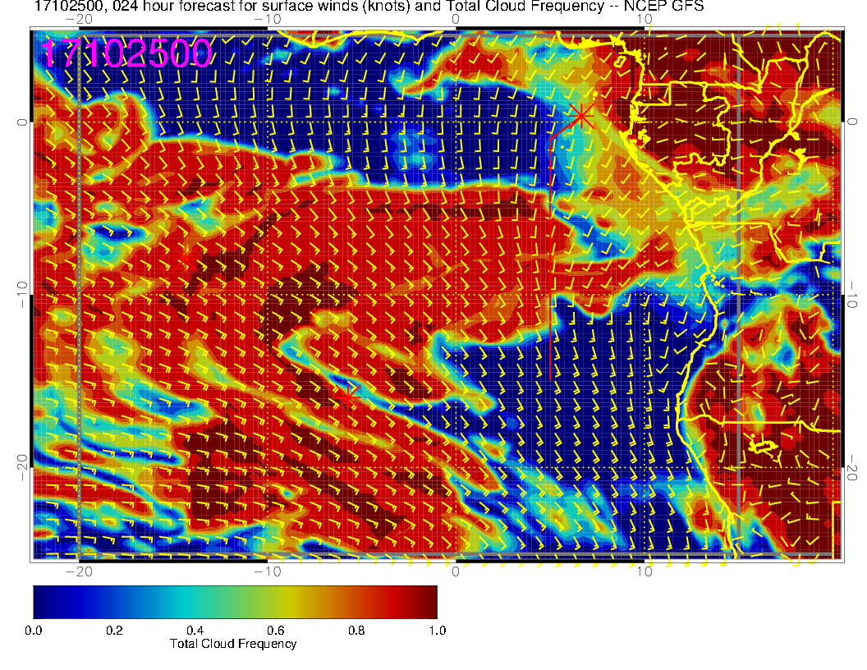Click the 0.2 tick label under the colorbar

pos(114,631)
